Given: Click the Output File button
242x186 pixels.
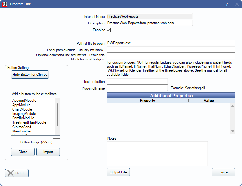Looking at the screenshot, I should click(x=118, y=172).
